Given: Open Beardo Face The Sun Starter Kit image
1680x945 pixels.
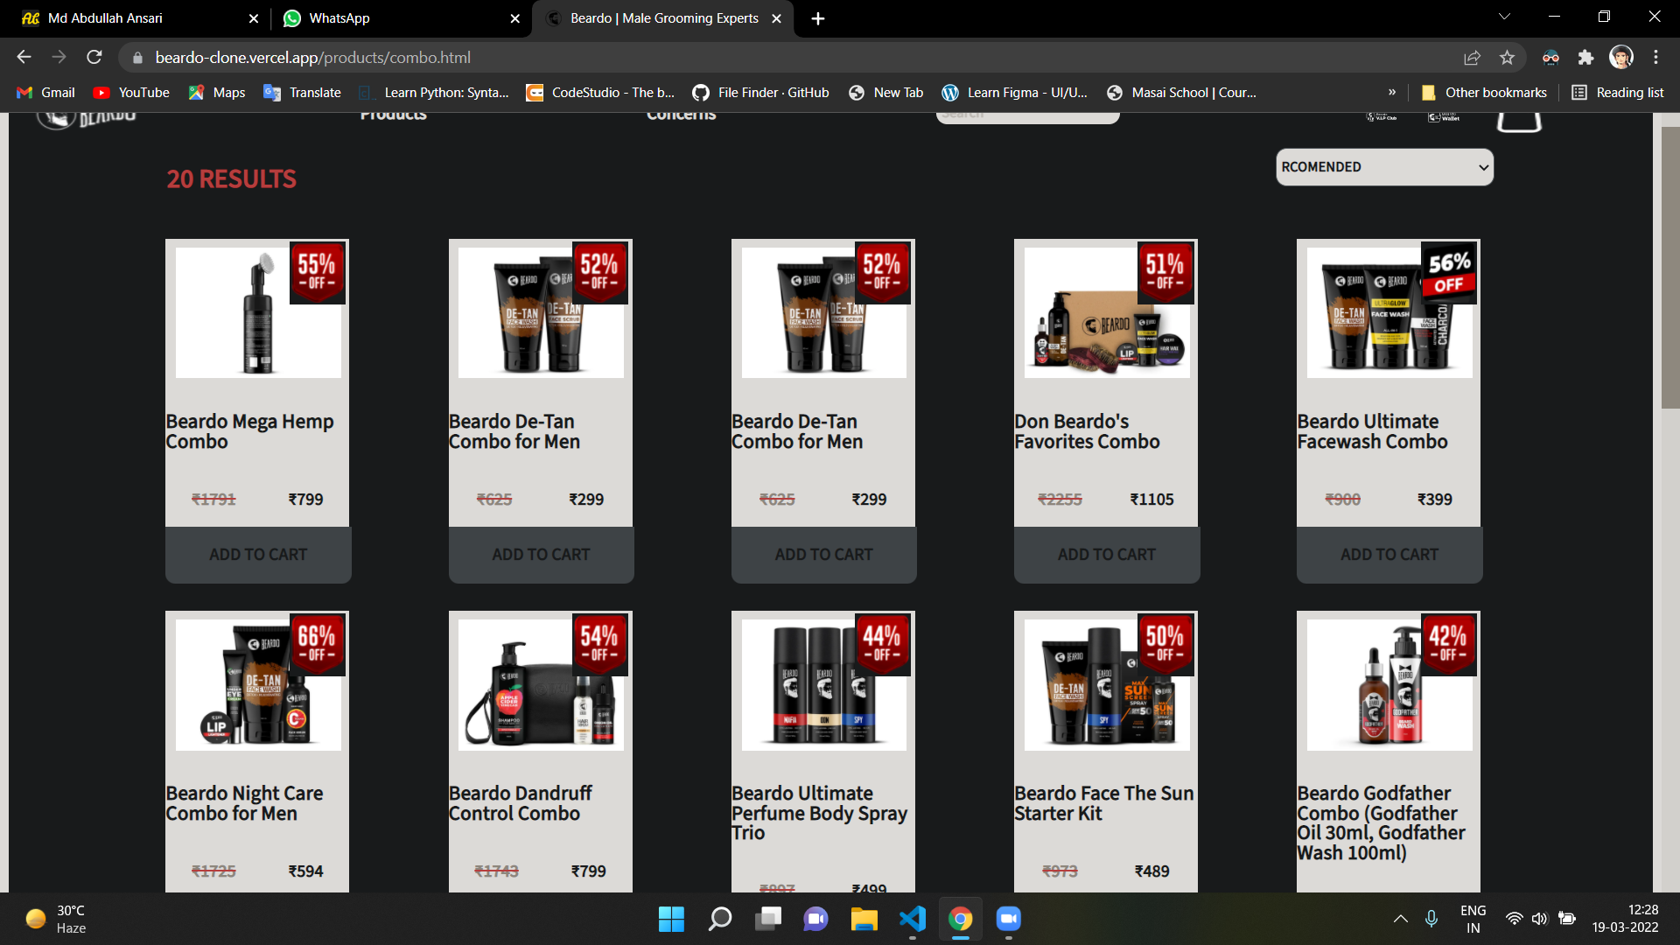Looking at the screenshot, I should click(1107, 684).
